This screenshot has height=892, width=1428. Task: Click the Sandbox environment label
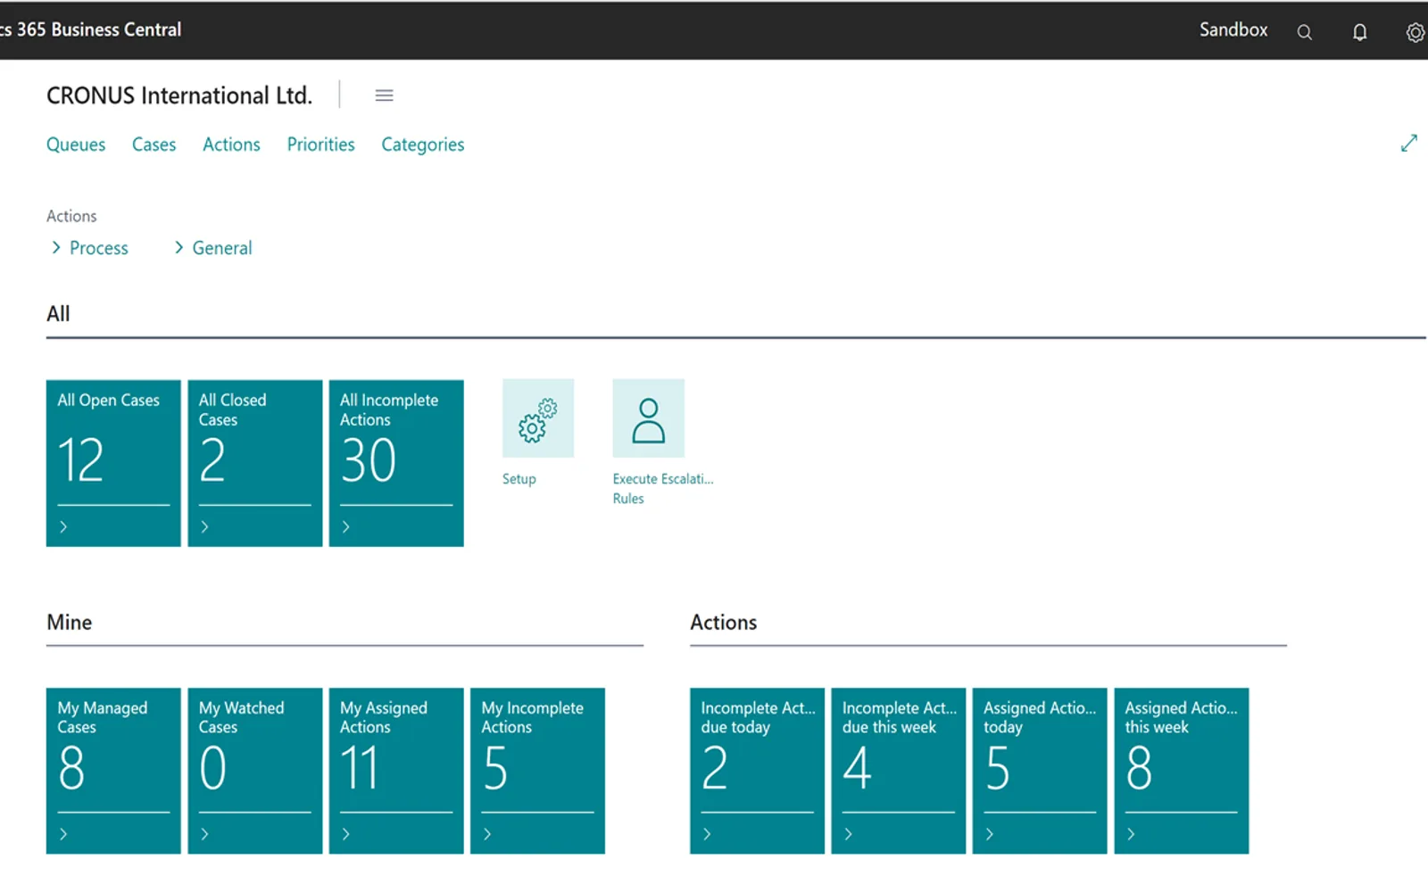1233,29
